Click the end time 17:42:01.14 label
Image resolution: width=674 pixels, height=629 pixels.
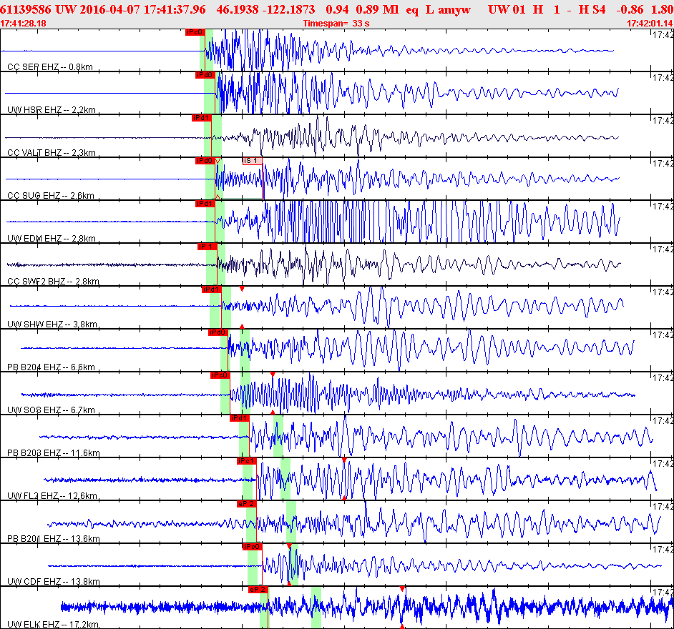(650, 24)
